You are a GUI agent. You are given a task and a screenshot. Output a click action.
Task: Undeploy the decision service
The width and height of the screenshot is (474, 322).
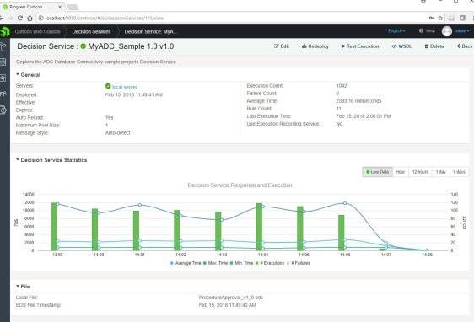pyautogui.click(x=315, y=46)
